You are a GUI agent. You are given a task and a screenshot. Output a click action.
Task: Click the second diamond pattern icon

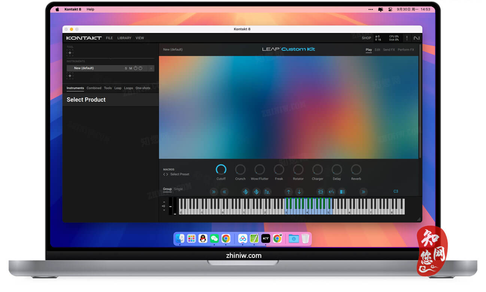coord(256,192)
